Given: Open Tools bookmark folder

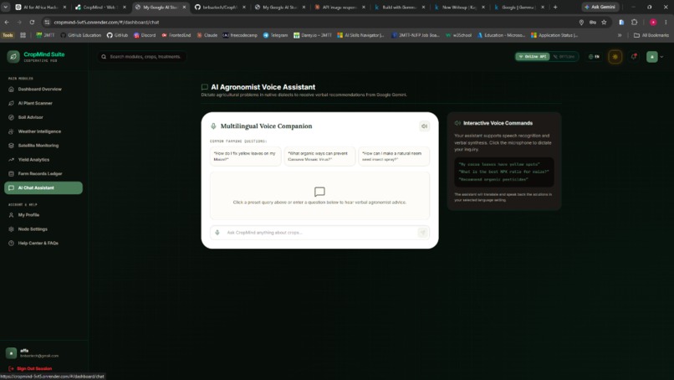Looking at the screenshot, I should (x=8, y=35).
